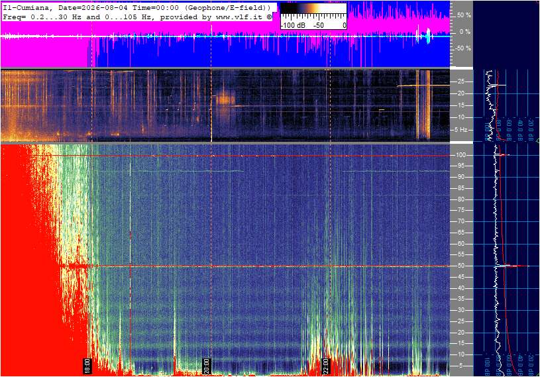This screenshot has width=540, height=377.
Task: Click 'Freq= 0.2...30 Hz' header text
Action: (x=42, y=17)
